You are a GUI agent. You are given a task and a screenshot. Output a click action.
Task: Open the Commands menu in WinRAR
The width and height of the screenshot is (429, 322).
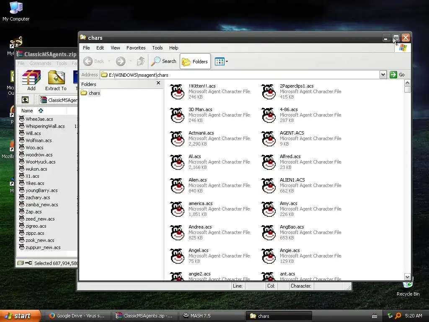click(x=40, y=64)
